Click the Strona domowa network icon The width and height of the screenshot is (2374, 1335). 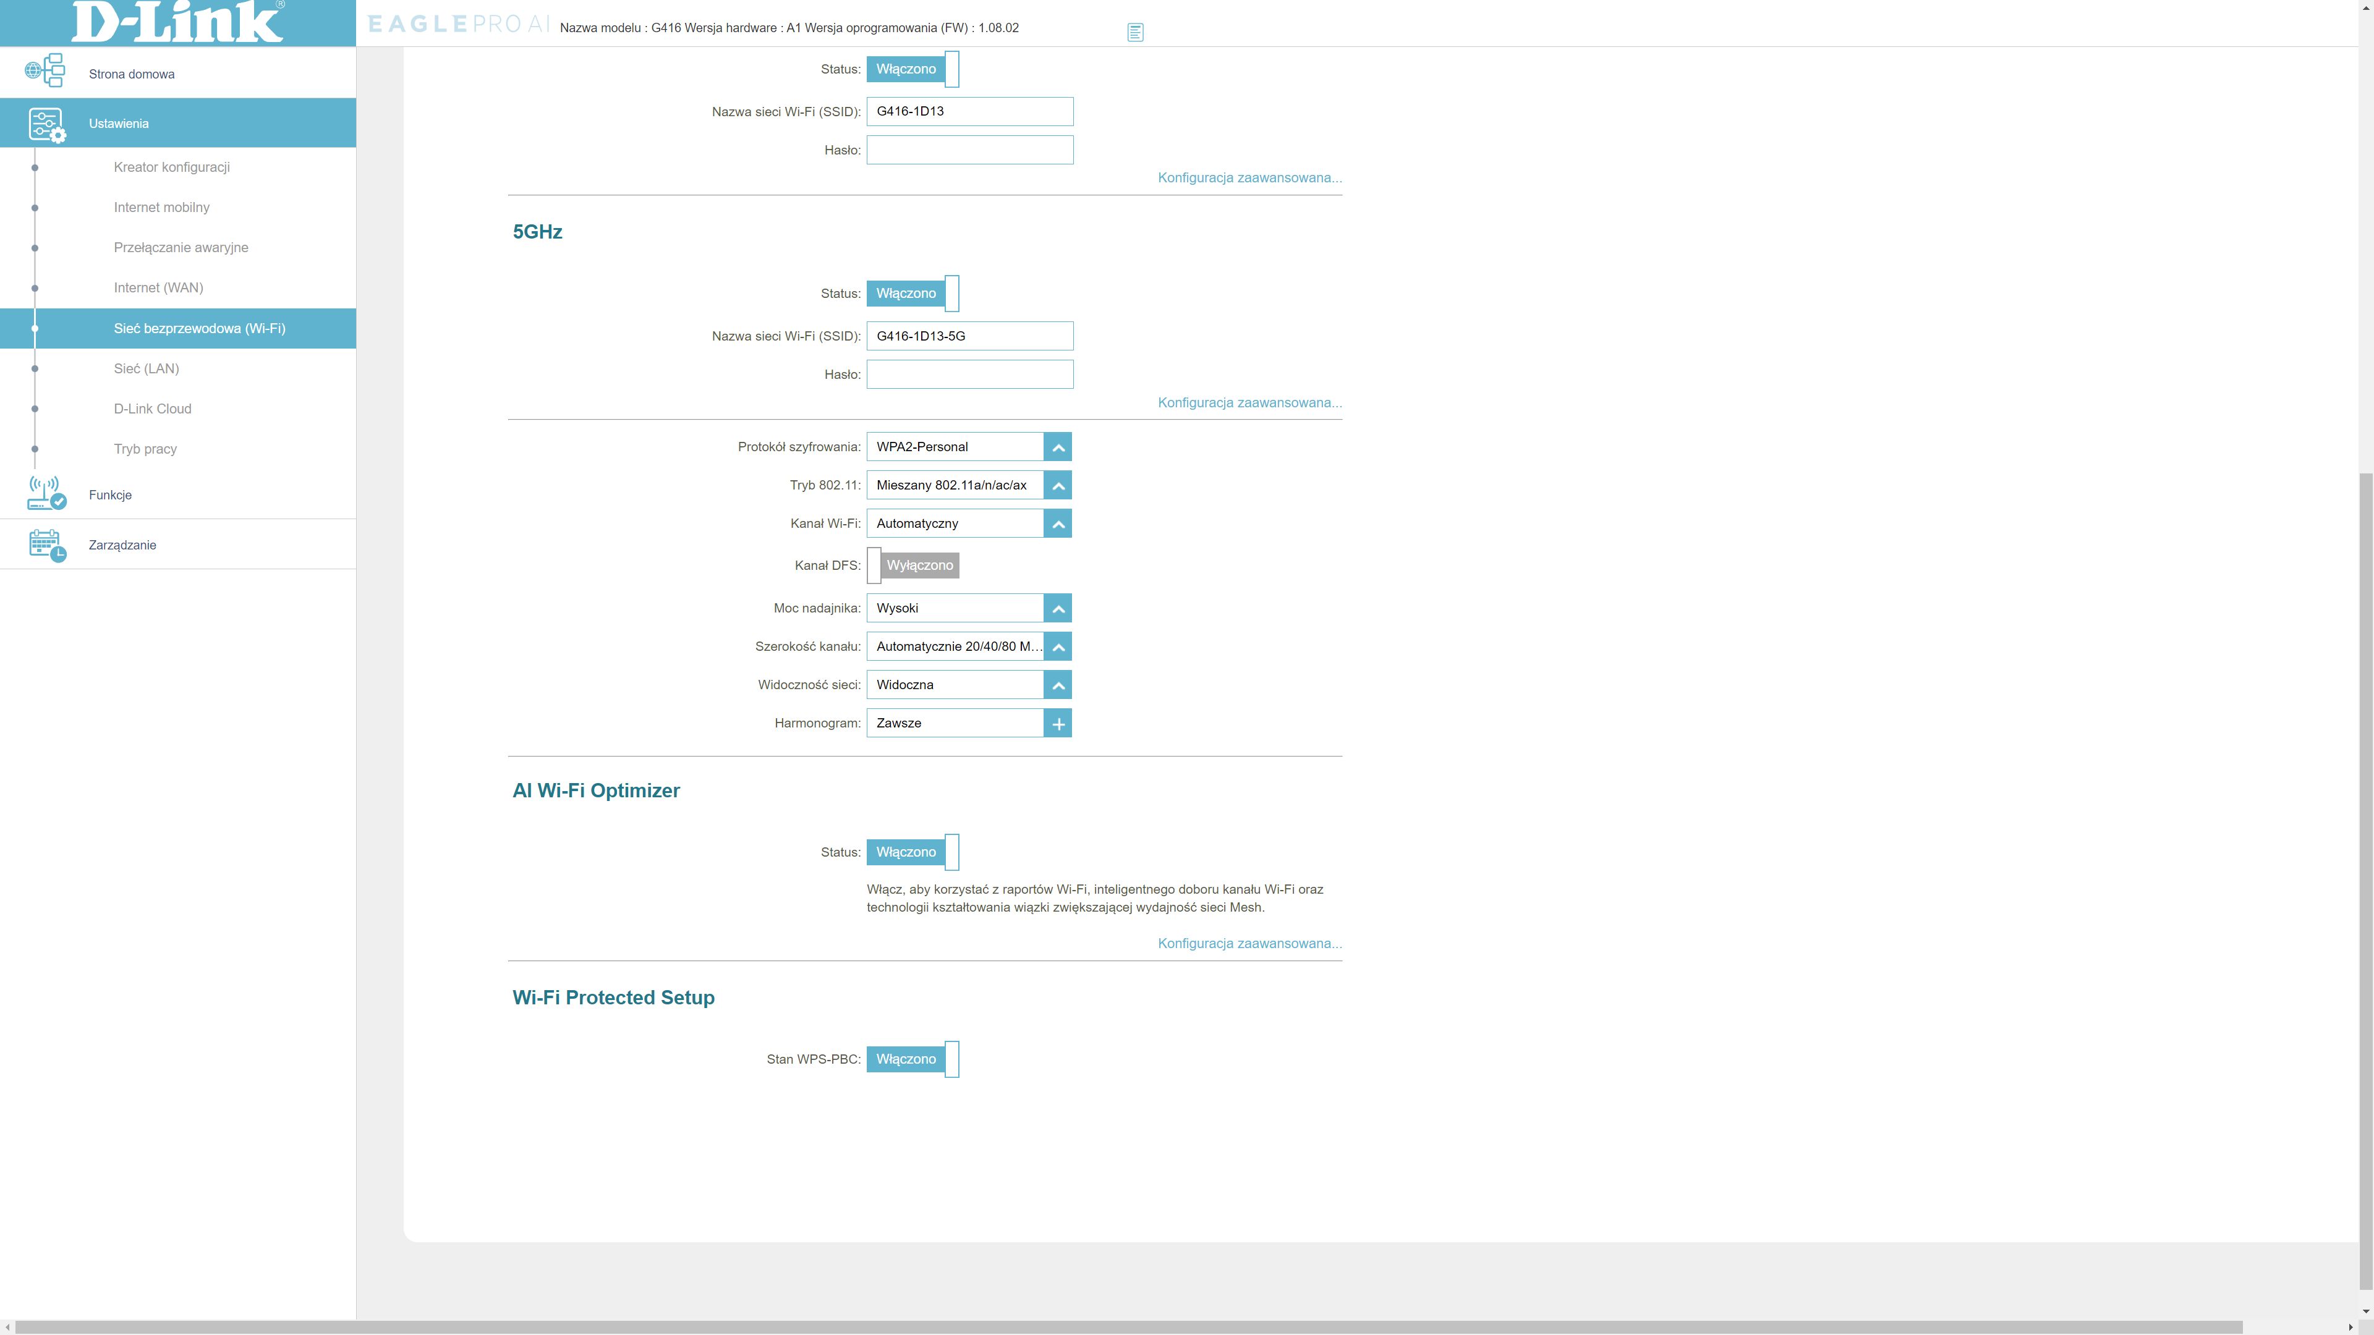[x=45, y=71]
